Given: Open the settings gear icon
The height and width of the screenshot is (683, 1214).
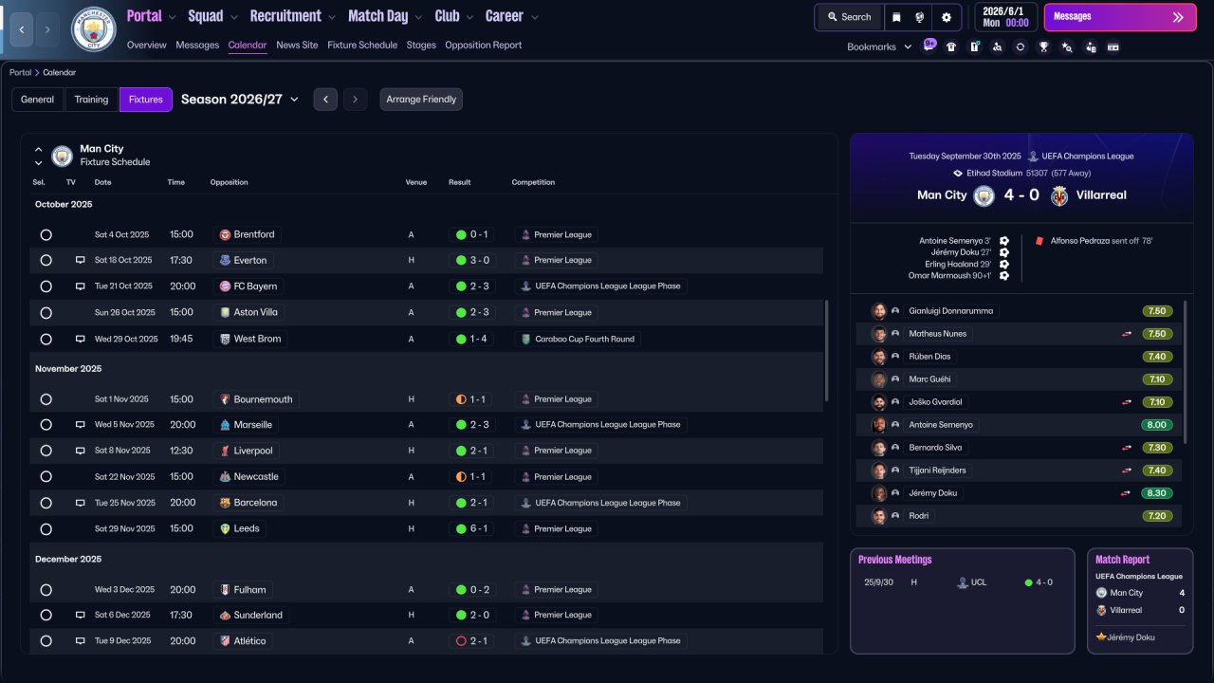Looking at the screenshot, I should (x=946, y=17).
